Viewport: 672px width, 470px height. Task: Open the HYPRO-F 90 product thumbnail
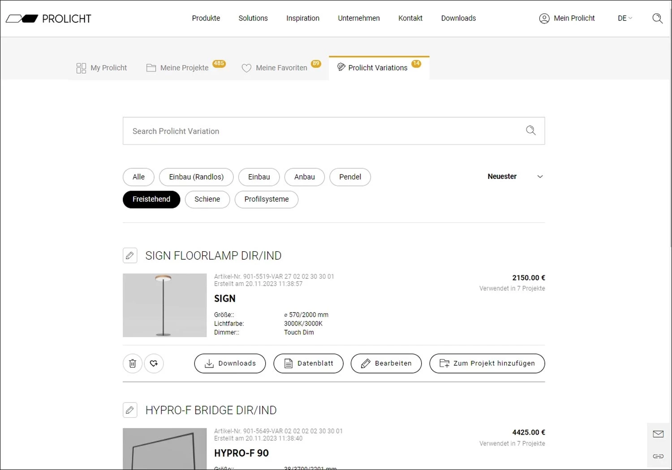click(164, 449)
